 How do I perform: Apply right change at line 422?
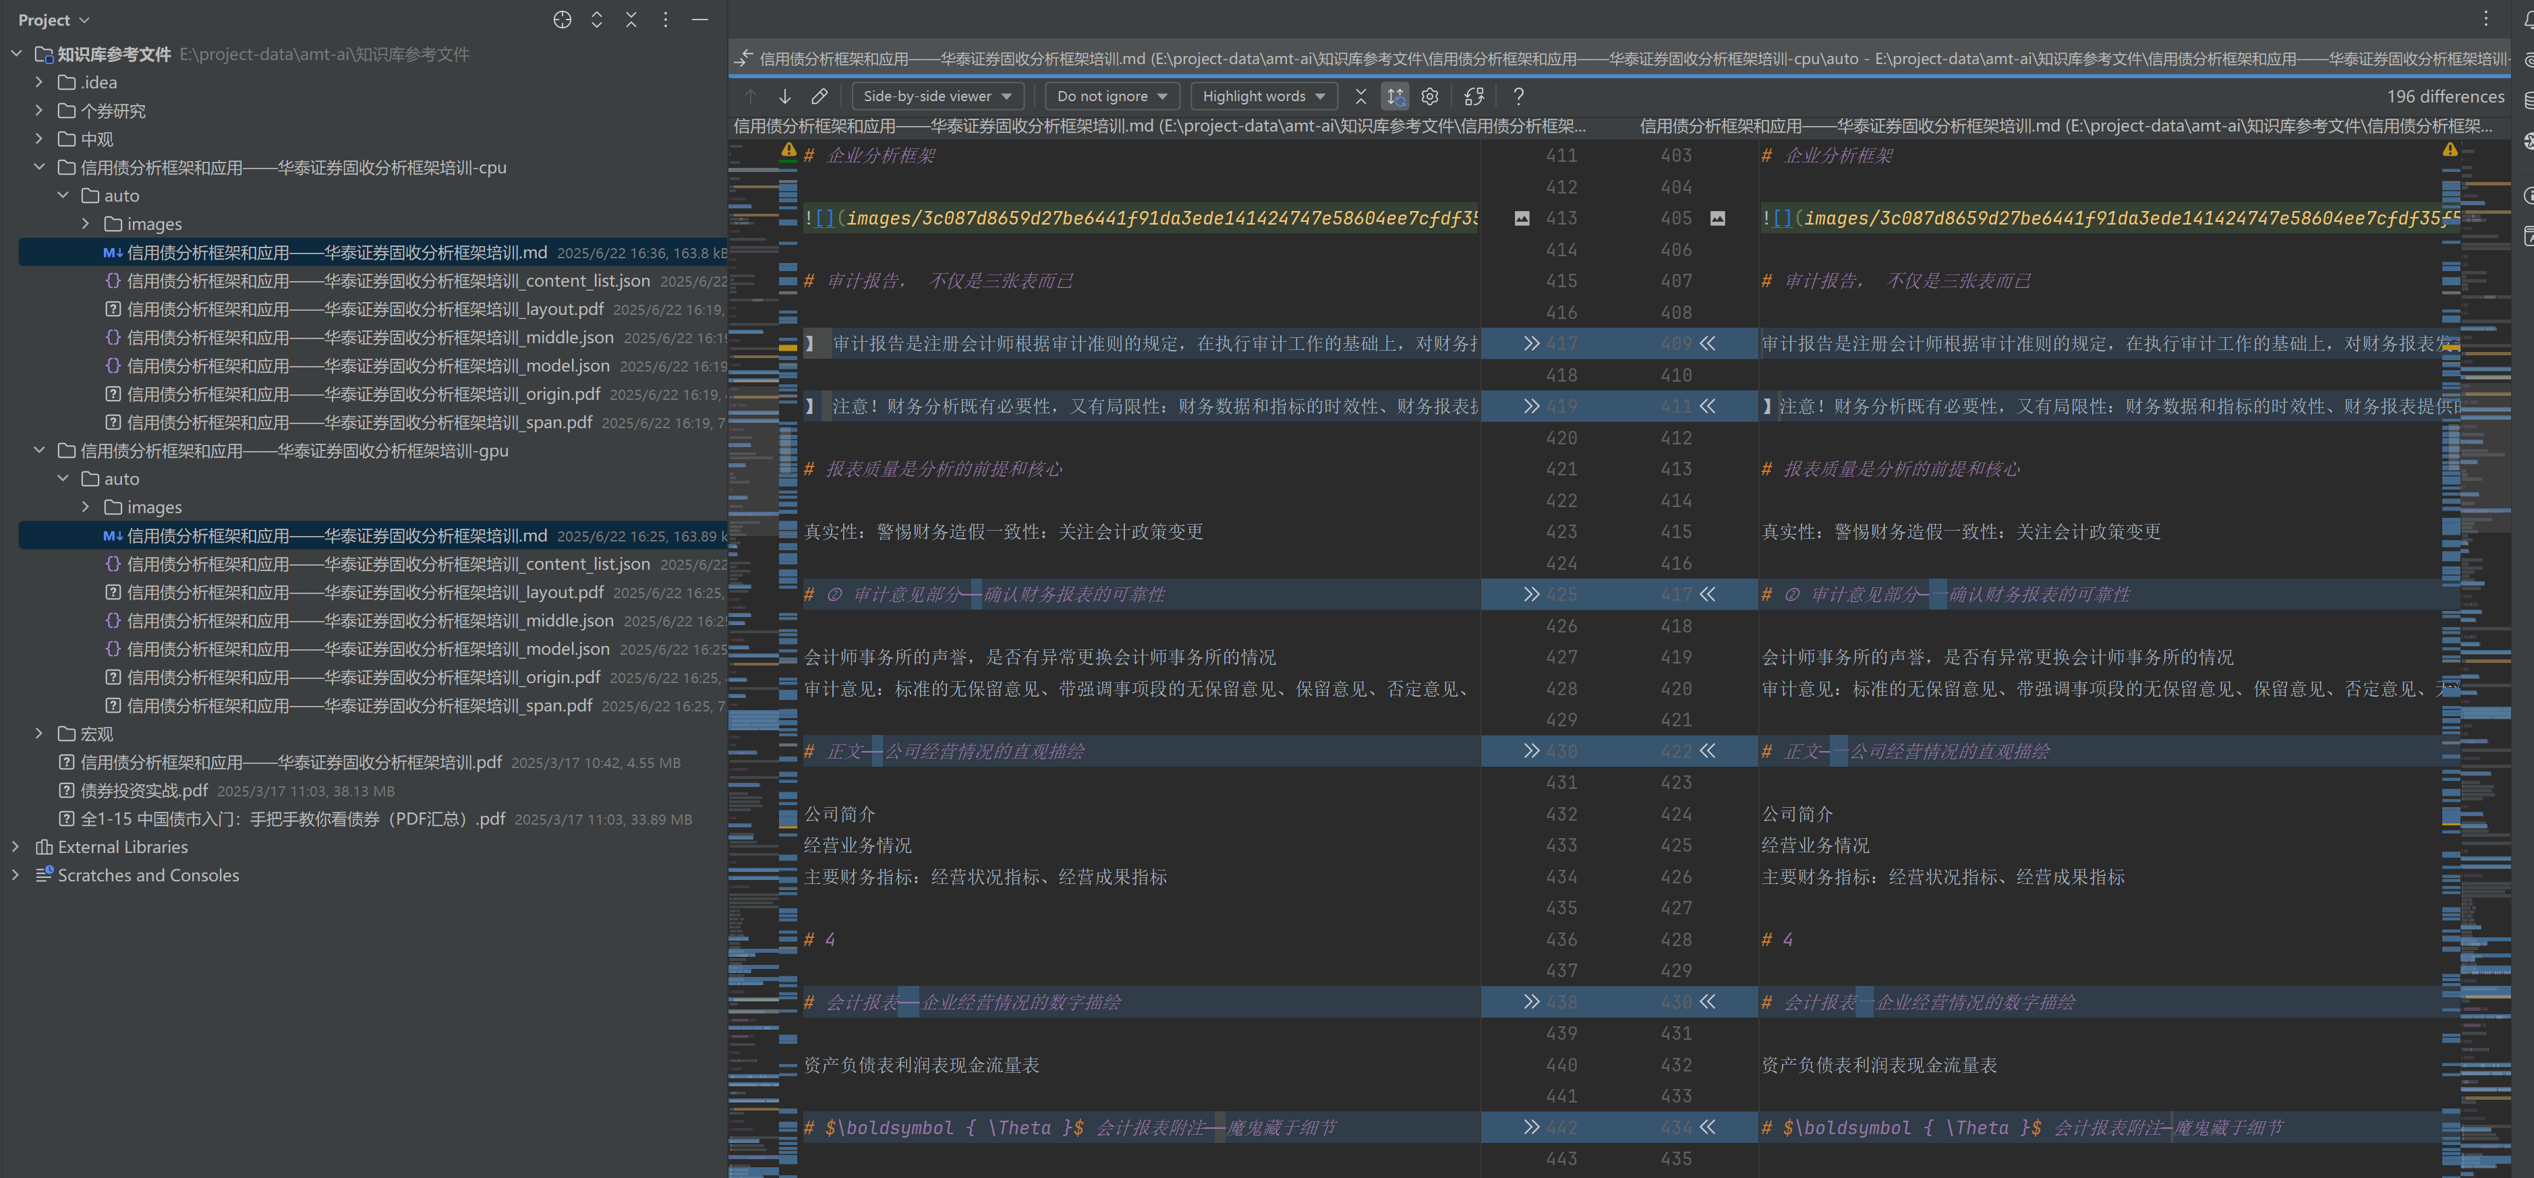tap(1708, 751)
